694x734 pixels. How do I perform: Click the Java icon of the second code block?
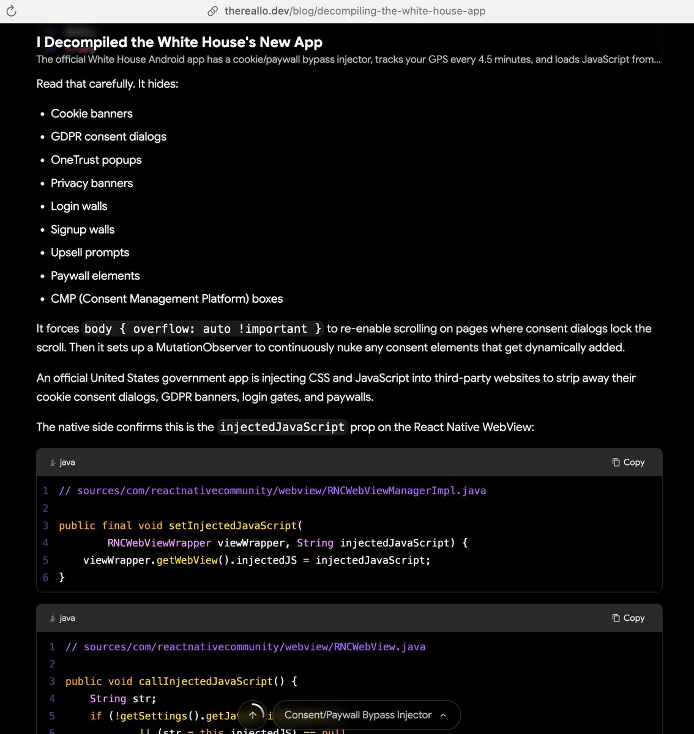(x=53, y=618)
